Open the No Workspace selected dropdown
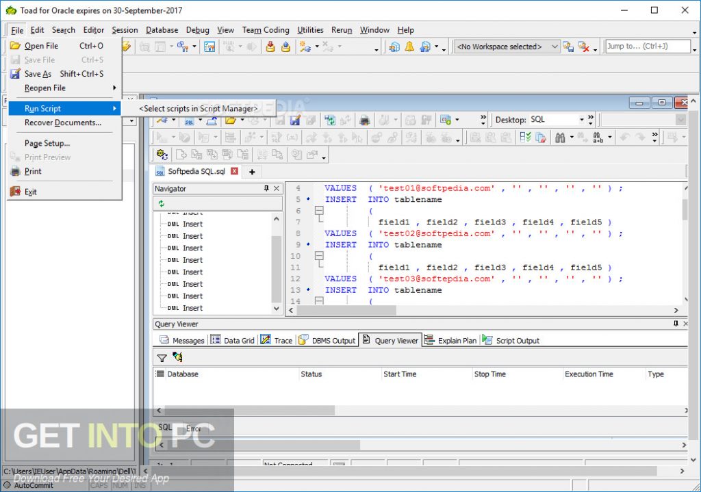The width and height of the screenshot is (701, 492). click(555, 47)
